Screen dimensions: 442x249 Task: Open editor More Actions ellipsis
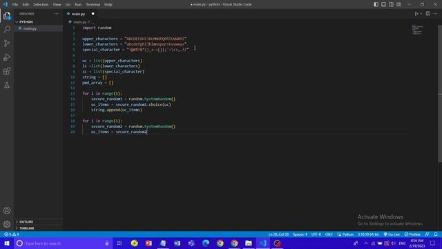point(436,14)
